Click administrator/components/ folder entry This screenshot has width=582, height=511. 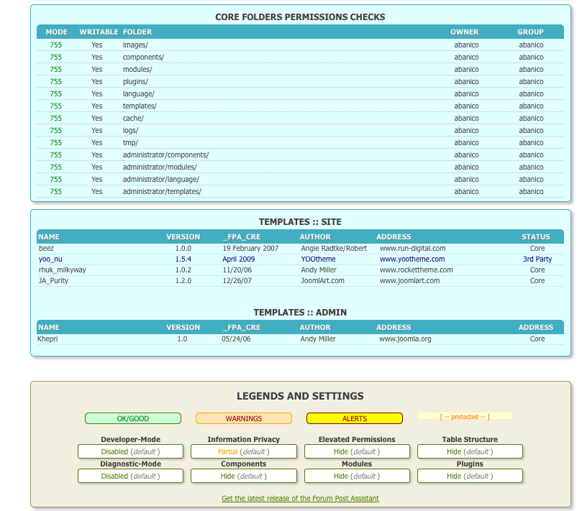coord(166,155)
